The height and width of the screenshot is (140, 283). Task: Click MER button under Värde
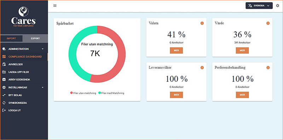click(242, 50)
